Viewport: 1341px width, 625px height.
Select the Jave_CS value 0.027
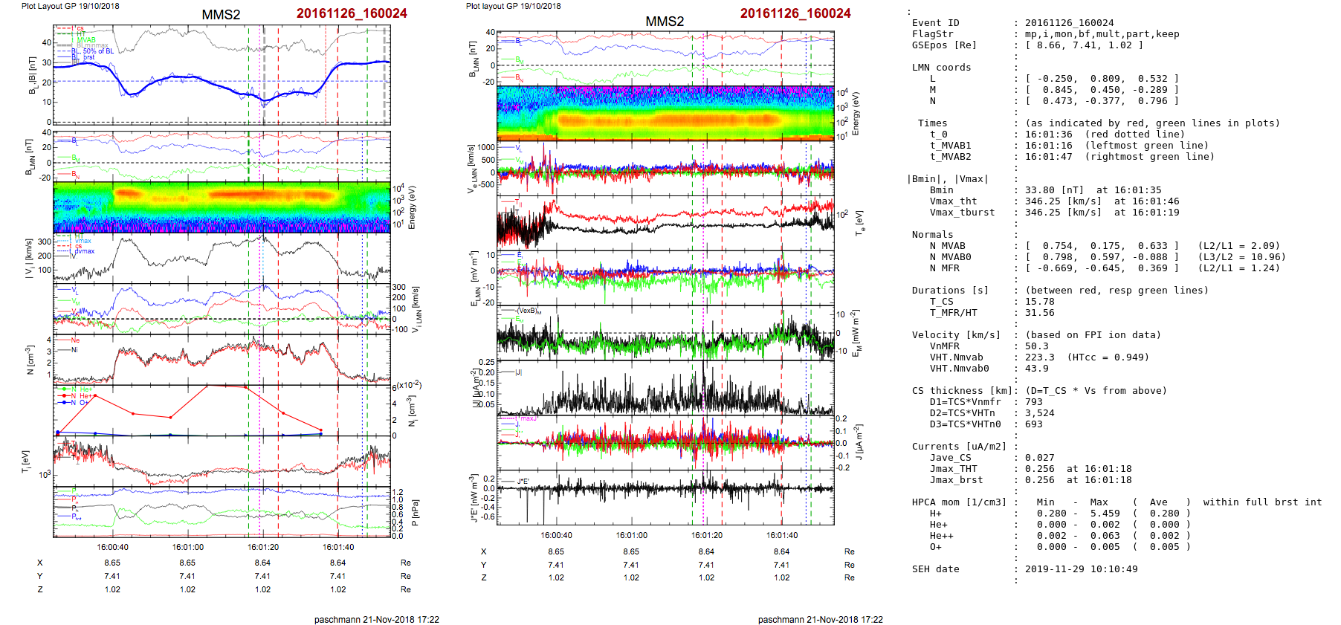tap(1040, 458)
